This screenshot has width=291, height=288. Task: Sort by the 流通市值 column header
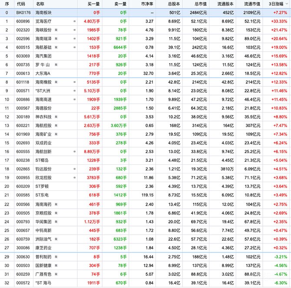point(252,4)
